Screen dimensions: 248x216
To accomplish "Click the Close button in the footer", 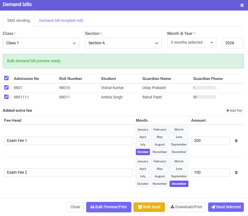I will pyautogui.click(x=75, y=207).
